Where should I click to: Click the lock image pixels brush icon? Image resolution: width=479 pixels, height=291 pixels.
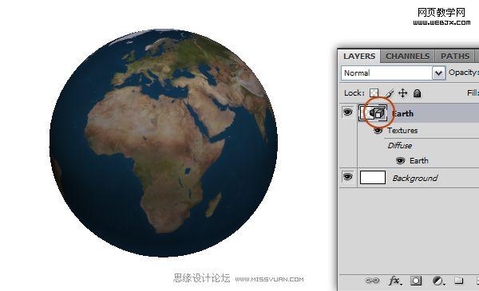389,93
